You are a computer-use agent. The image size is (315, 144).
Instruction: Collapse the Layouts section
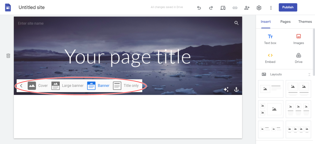309,74
